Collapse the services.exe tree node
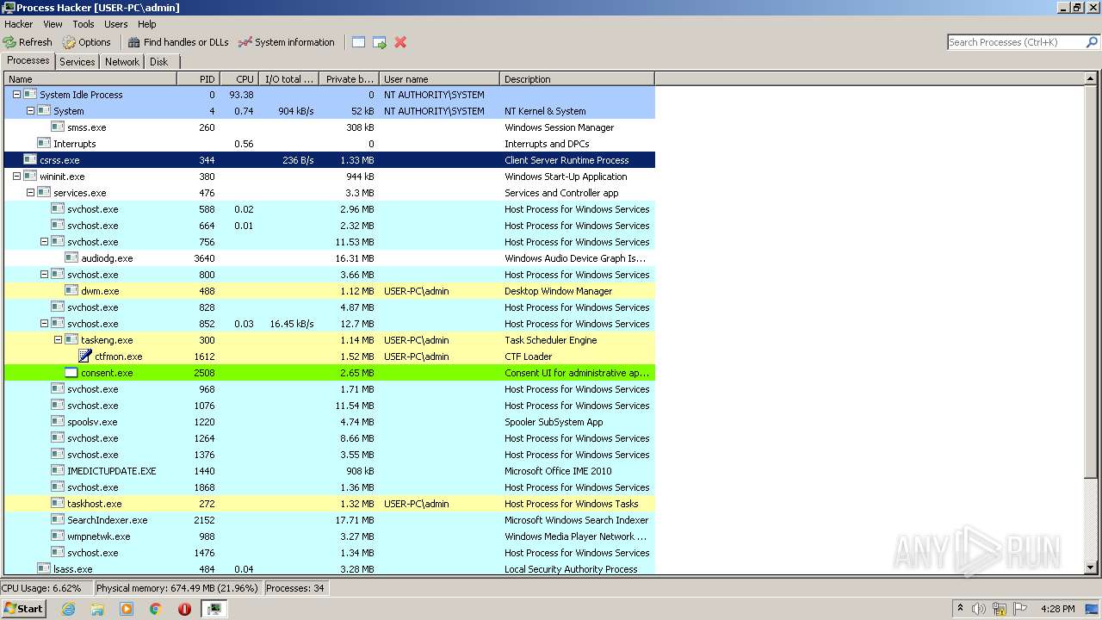Viewport: 1102px width, 620px height. tap(30, 193)
